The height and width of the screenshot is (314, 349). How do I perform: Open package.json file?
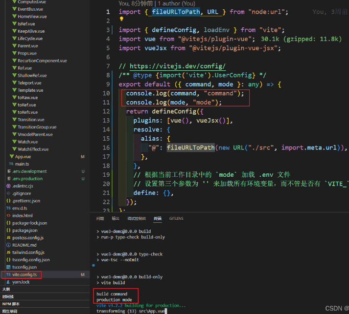24,230
